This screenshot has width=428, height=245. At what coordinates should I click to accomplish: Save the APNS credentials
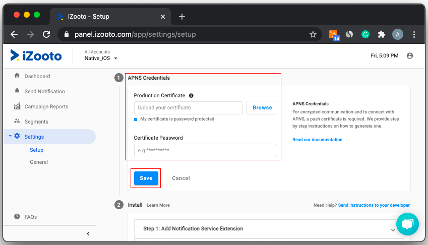coord(146,178)
